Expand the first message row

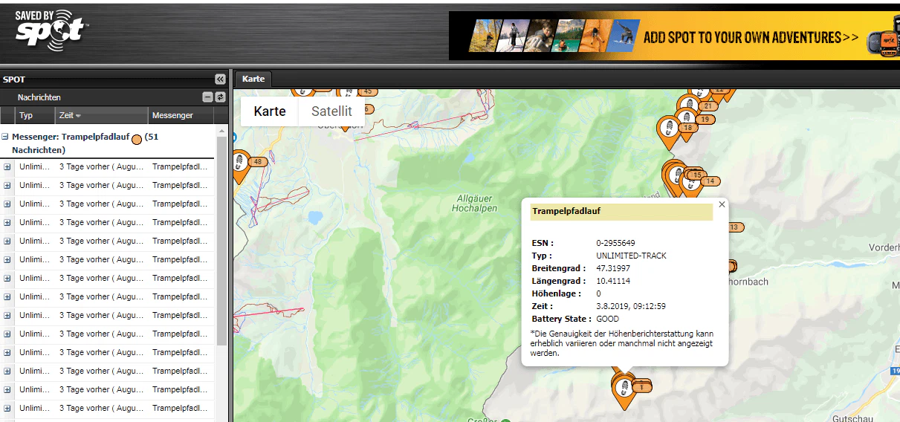7,167
